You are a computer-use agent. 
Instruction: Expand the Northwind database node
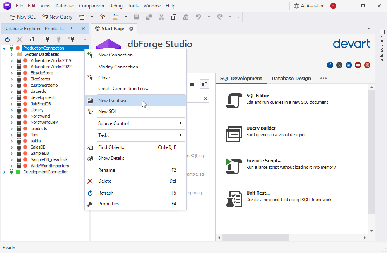tap(12, 116)
